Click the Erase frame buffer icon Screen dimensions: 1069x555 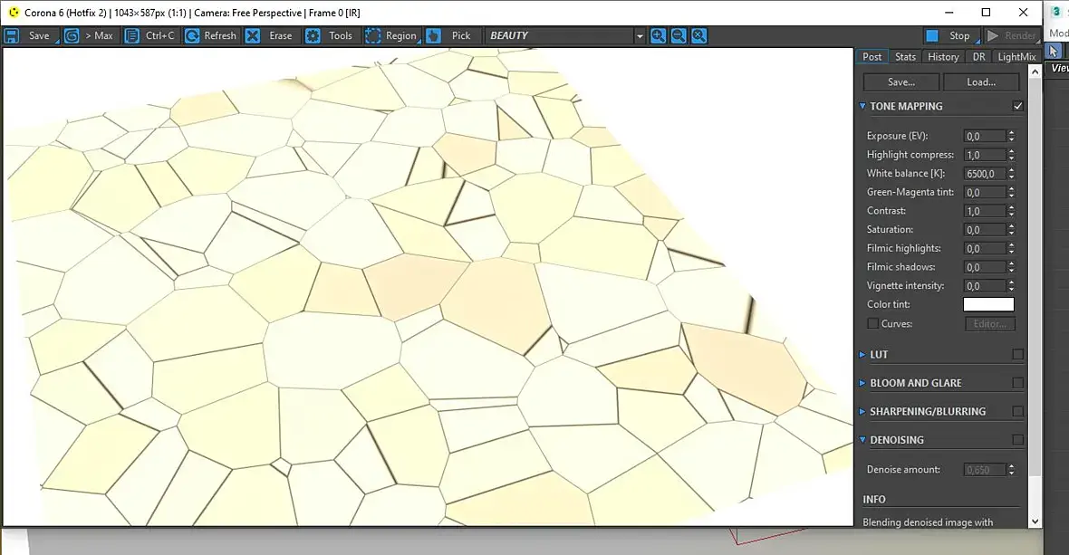(252, 36)
